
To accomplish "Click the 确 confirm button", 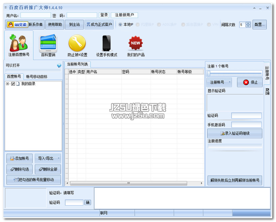I will point(87,203).
